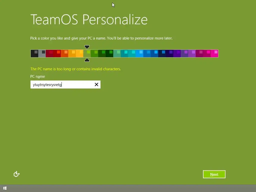The height and width of the screenshot is (192, 256).
Task: Choose the muted sea green swatch
Action: coord(117,53)
